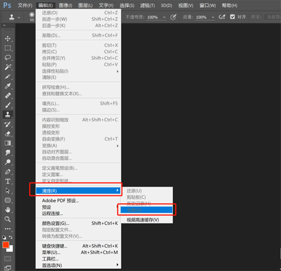Select the Hand tool
This screenshot has height=271, width=281.
(x=8, y=210)
